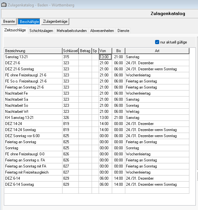Select the 'Samstag 13-21' row
This screenshot has width=198, height=210.
(33, 57)
